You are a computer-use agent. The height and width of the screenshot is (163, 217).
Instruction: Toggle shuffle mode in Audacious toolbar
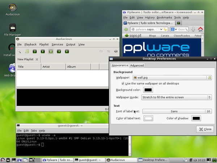coord(109,51)
